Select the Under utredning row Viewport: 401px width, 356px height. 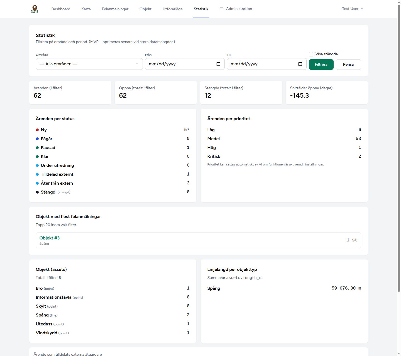click(113, 165)
